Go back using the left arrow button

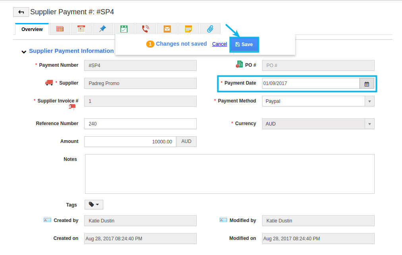[x=21, y=12]
